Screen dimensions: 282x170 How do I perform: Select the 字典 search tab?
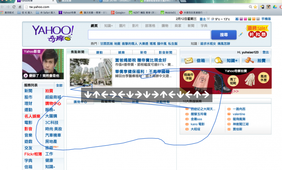point(204,26)
